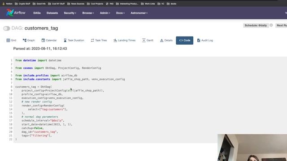This screenshot has width=287, height=161.
Task: Open the Grid view tab
Action: tap(11, 40)
